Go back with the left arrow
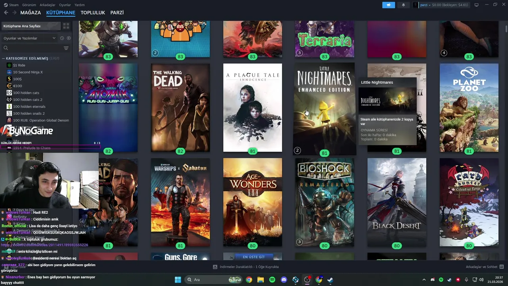Image resolution: width=508 pixels, height=286 pixels. [6, 13]
